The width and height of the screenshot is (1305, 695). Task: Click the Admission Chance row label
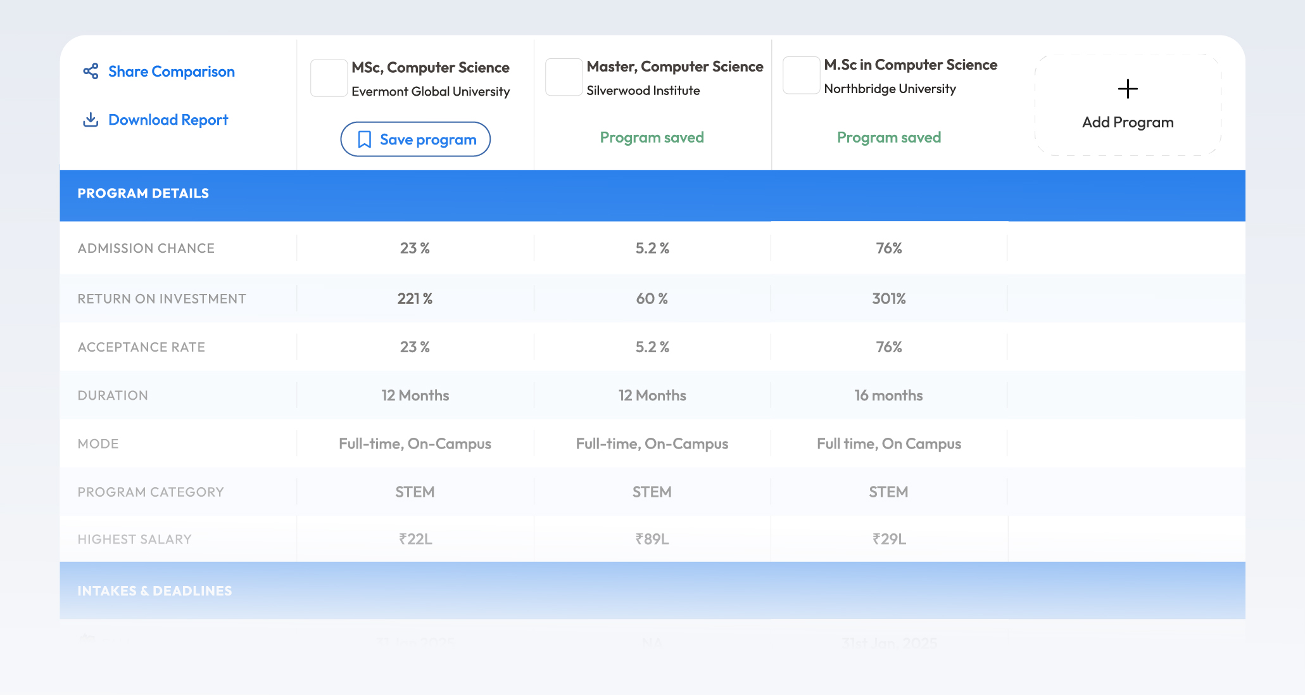coord(146,248)
